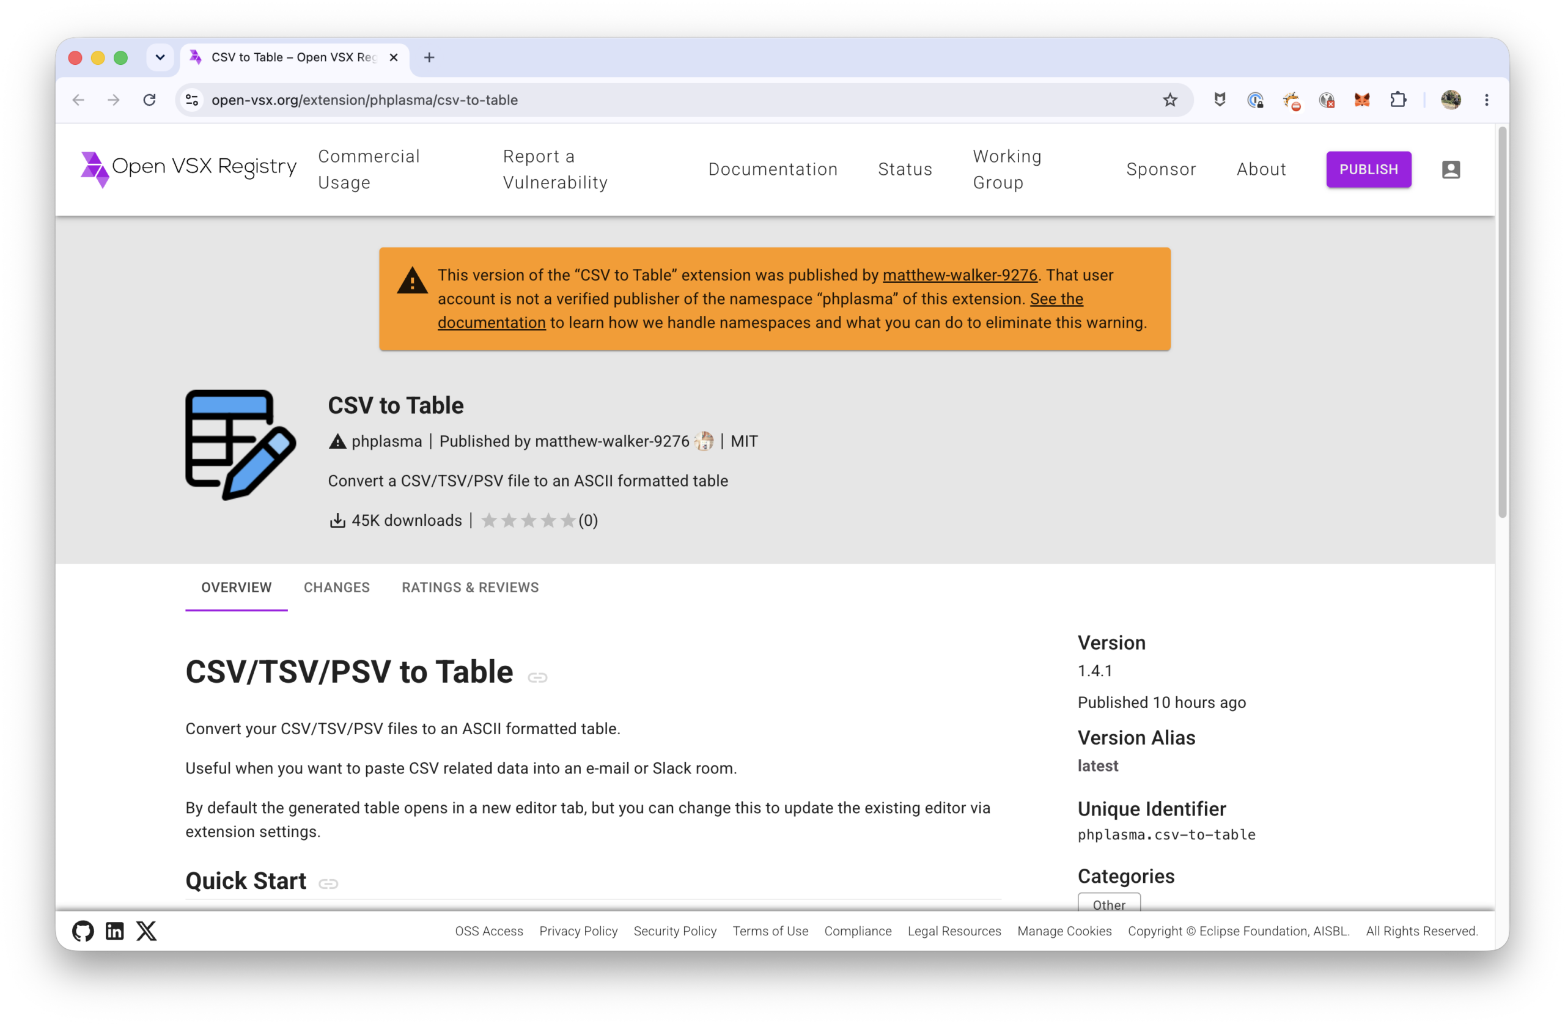The width and height of the screenshot is (1565, 1024).
Task: Open Security Policy footer link
Action: click(x=675, y=930)
